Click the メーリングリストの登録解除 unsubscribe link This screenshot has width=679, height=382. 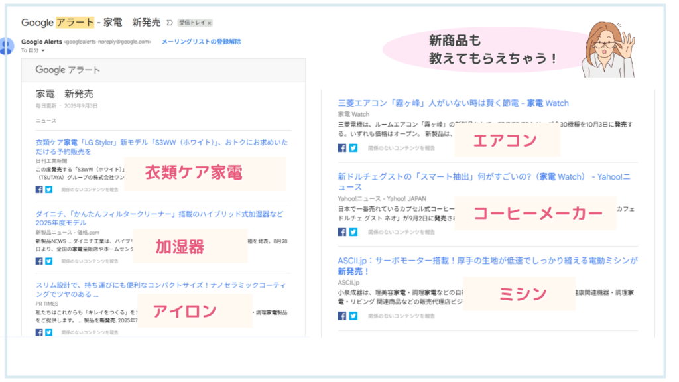click(202, 42)
